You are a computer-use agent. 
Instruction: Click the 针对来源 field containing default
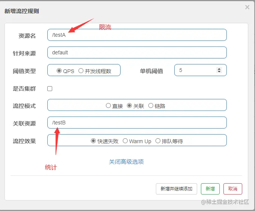137,52
